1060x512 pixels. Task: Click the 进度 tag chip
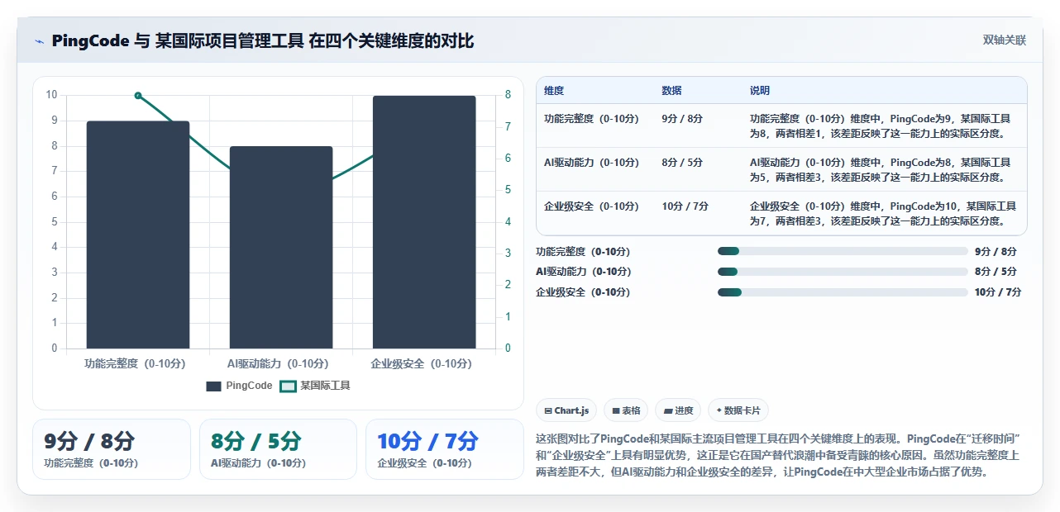pyautogui.click(x=678, y=410)
